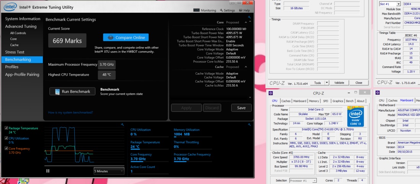Select Caches tab in CPU-Z Mainboard window
The width and height of the screenshot is (420, 184).
pos(393,100)
